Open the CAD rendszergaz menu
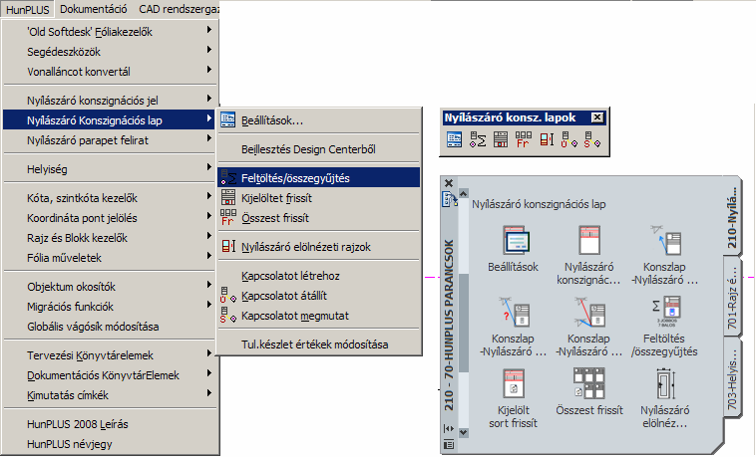The width and height of the screenshot is (756, 457). [x=179, y=9]
